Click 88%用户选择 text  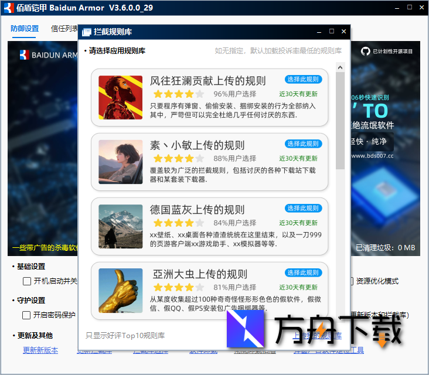point(235,158)
